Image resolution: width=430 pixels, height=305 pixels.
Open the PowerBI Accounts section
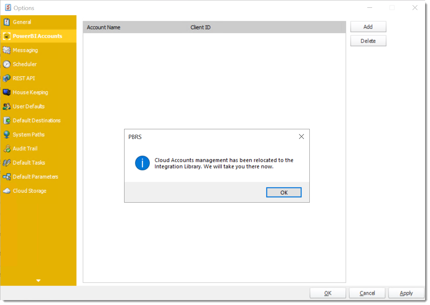pyautogui.click(x=37, y=36)
